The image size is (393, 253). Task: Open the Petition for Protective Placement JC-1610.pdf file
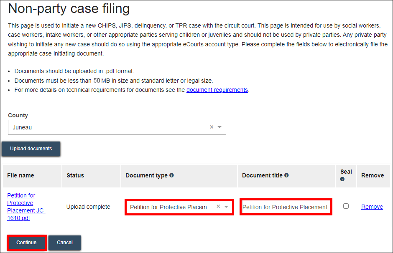(x=26, y=206)
